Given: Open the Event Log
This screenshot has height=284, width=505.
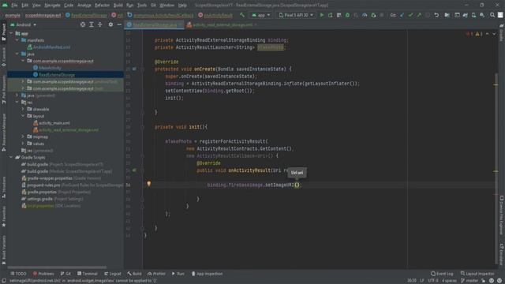Looking at the screenshot, I should 442,274.
